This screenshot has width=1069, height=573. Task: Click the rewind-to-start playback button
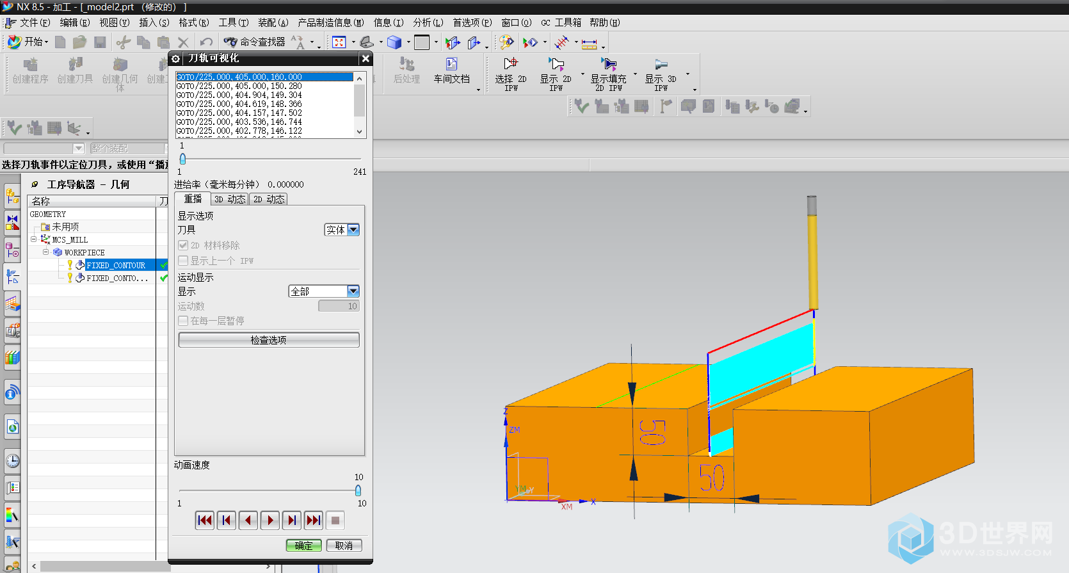point(205,521)
